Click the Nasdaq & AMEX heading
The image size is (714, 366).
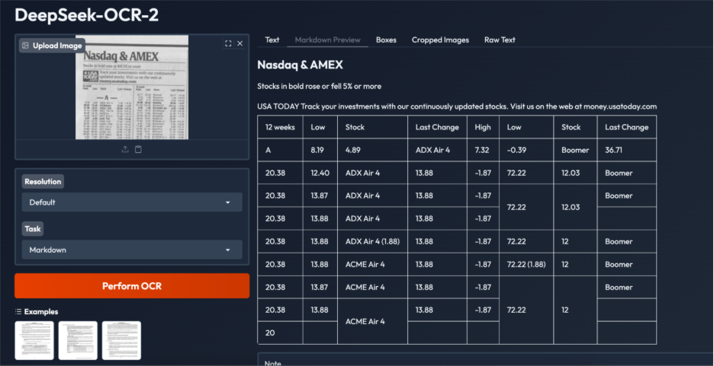[x=300, y=65]
